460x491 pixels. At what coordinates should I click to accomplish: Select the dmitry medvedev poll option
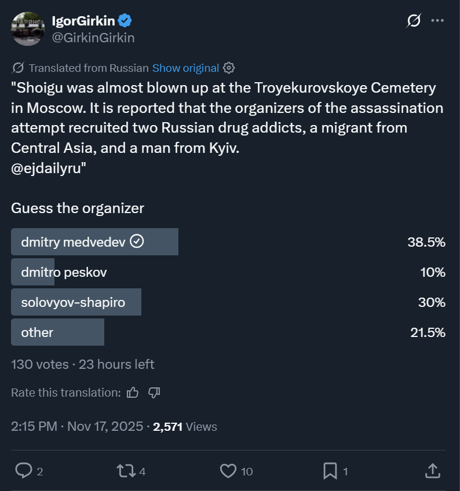tap(94, 242)
